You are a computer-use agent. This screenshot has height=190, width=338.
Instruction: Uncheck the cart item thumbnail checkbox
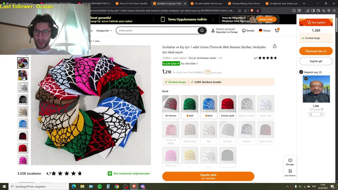pyautogui.click(x=306, y=79)
